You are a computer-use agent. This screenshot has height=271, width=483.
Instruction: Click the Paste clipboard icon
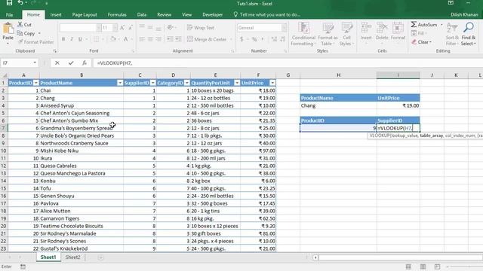coord(8,29)
